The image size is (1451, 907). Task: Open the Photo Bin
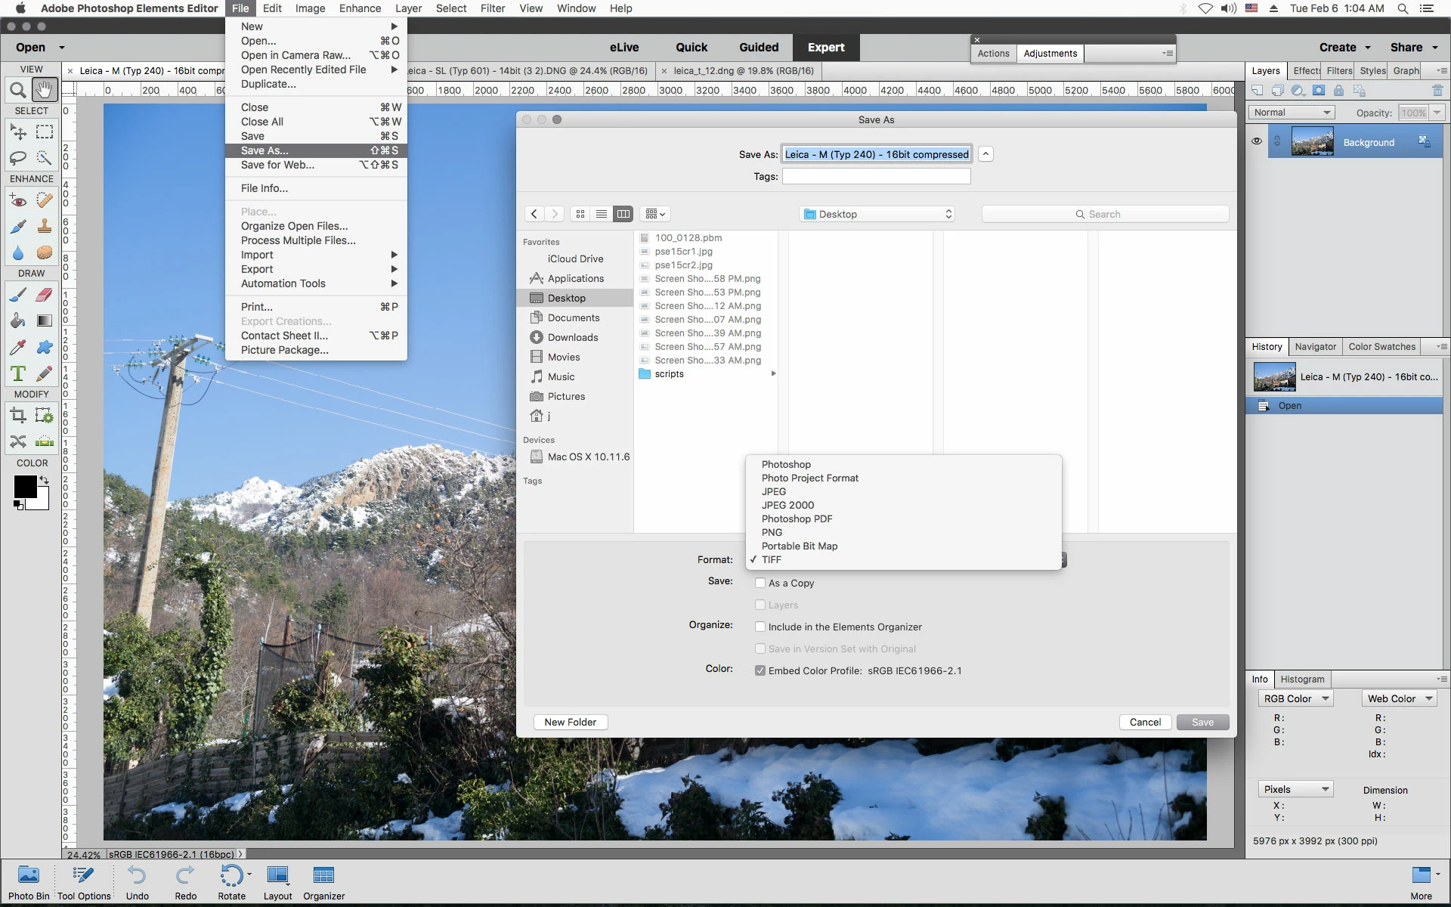pos(29,882)
